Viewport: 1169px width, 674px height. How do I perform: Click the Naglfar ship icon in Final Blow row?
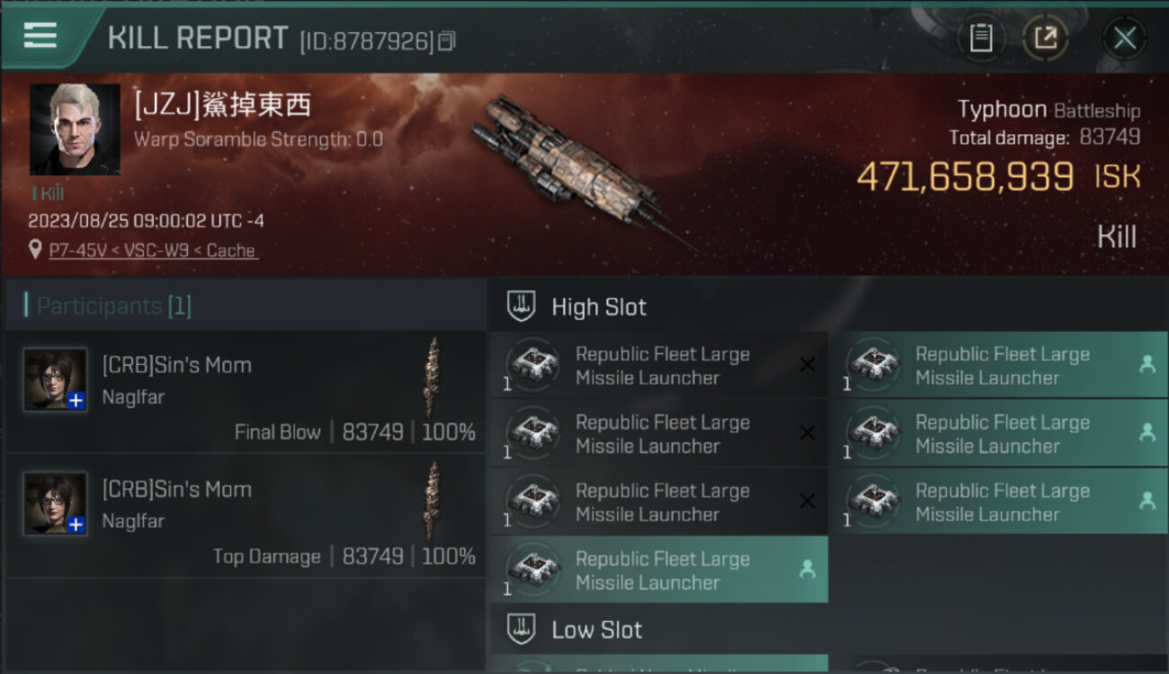click(x=433, y=377)
